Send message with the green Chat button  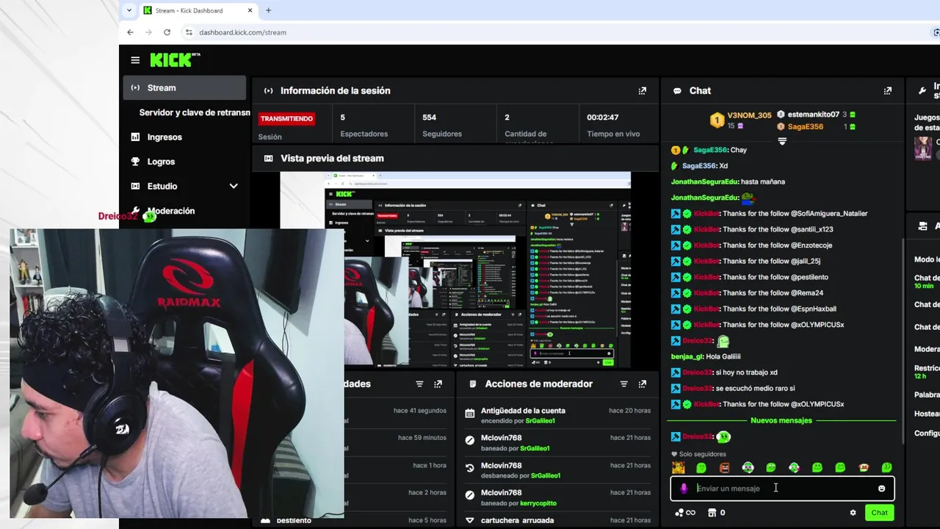click(879, 513)
